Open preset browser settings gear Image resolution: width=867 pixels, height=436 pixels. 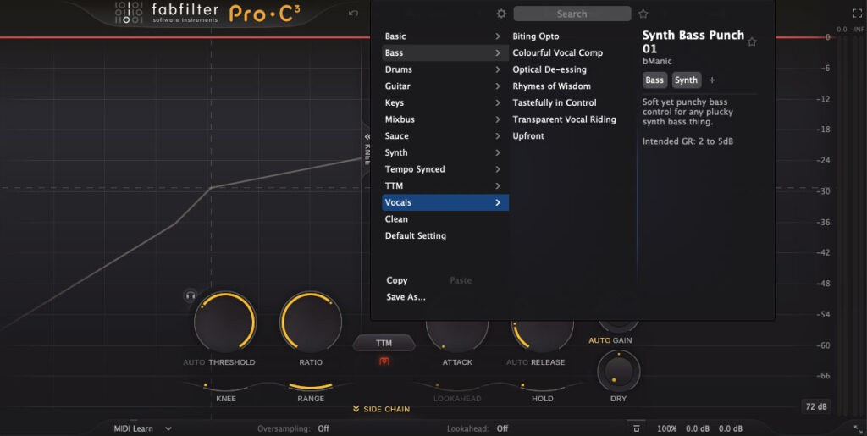(x=501, y=14)
